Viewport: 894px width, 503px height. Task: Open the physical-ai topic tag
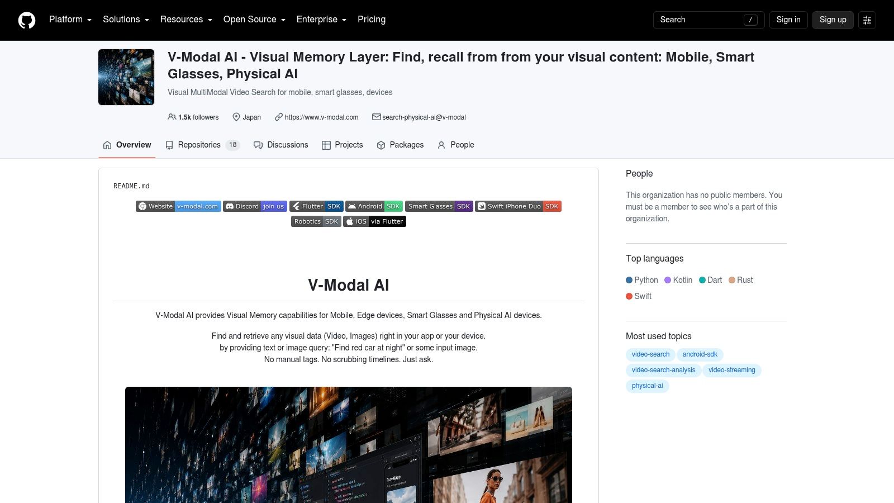point(647,386)
